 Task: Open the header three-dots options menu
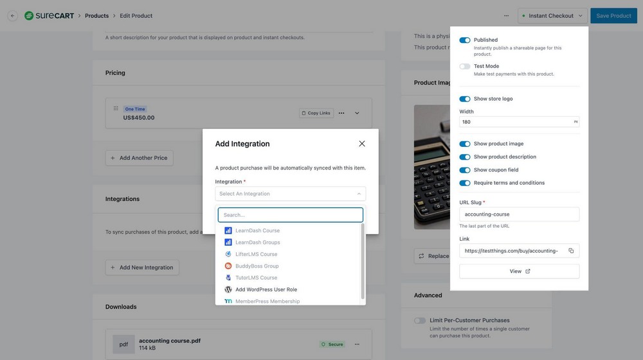pyautogui.click(x=507, y=15)
